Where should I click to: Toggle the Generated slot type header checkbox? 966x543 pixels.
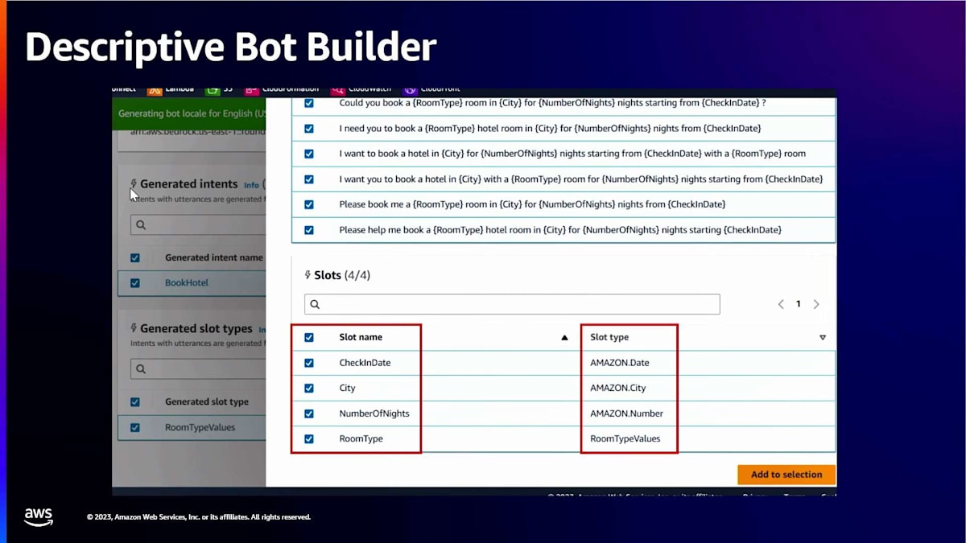[x=135, y=402]
